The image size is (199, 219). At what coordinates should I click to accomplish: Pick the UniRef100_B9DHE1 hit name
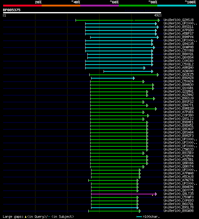coord(178,122)
